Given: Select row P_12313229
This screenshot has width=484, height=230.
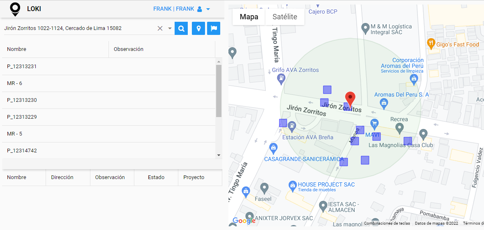Looking at the screenshot, I should tap(108, 117).
